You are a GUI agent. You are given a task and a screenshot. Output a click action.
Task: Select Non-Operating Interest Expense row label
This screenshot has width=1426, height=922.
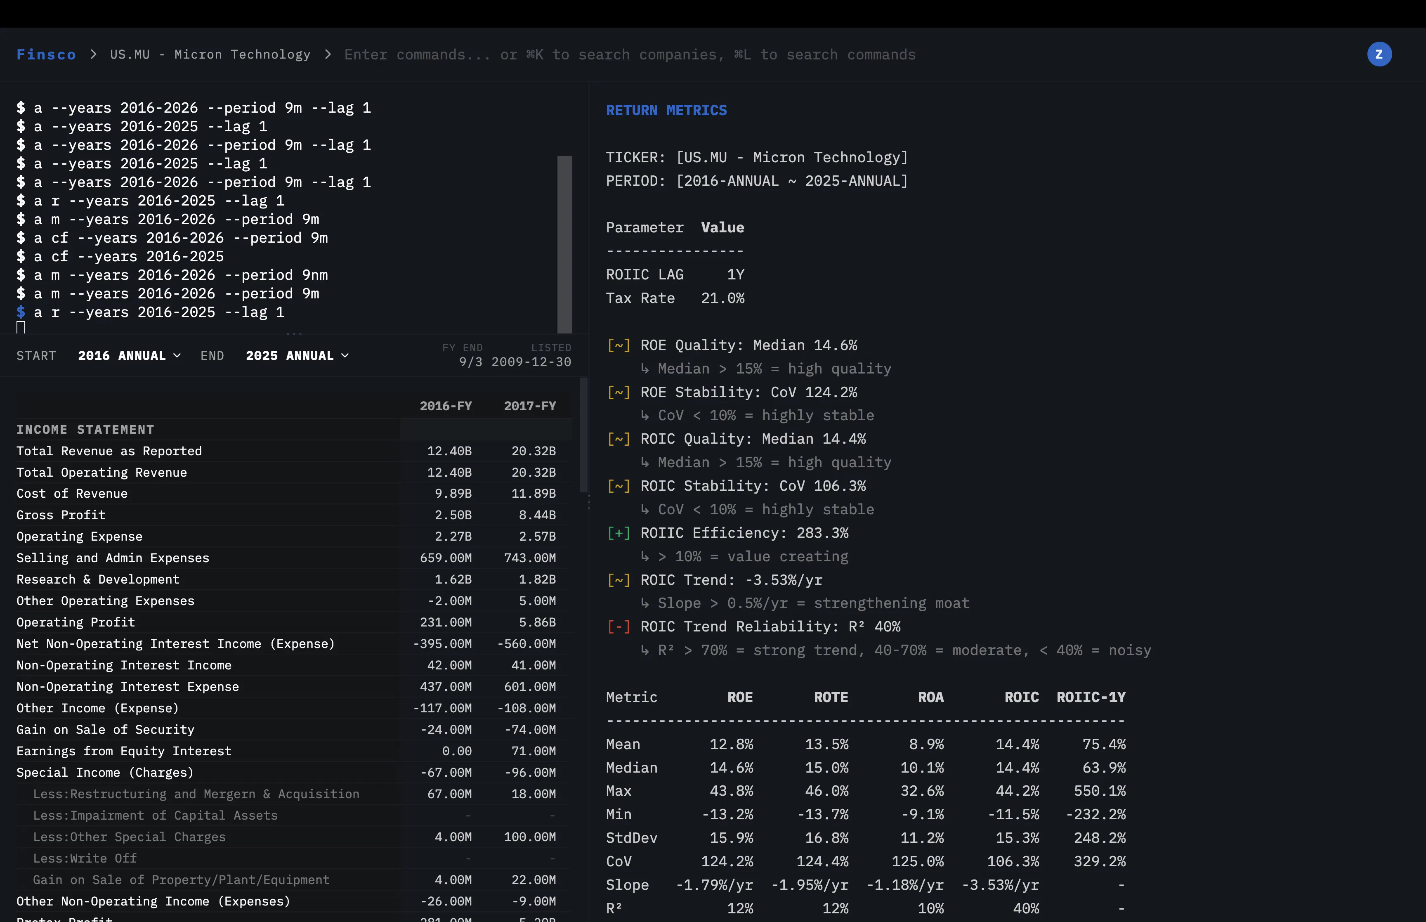127,687
